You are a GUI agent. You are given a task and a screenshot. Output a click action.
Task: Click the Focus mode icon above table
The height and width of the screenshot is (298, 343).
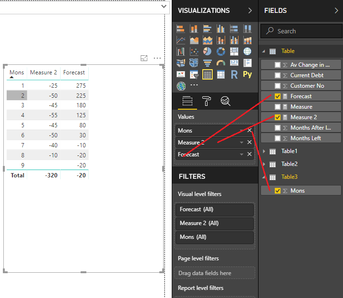[144, 58]
